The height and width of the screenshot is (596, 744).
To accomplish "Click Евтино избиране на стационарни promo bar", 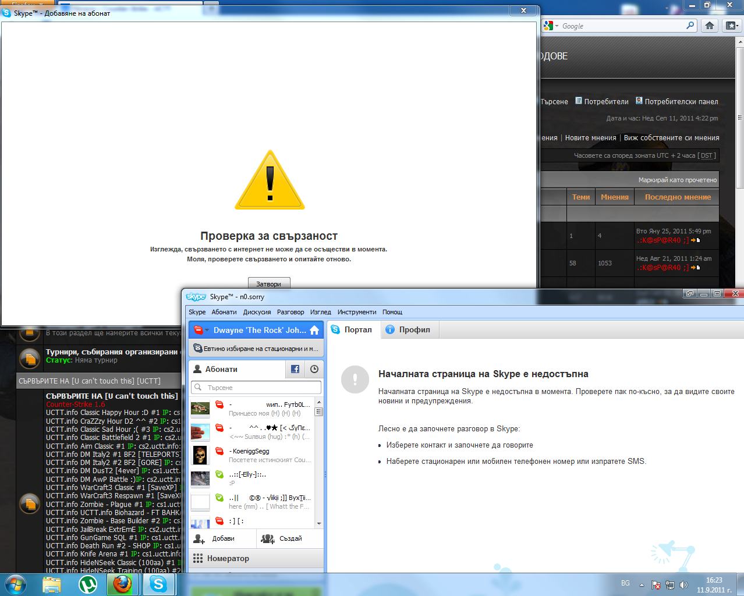I will (x=256, y=349).
